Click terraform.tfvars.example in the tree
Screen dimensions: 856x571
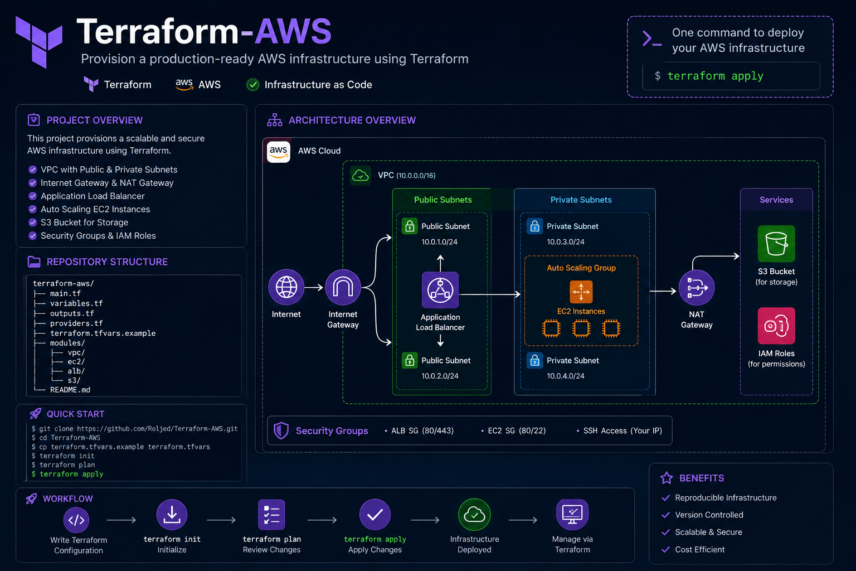pyautogui.click(x=103, y=333)
